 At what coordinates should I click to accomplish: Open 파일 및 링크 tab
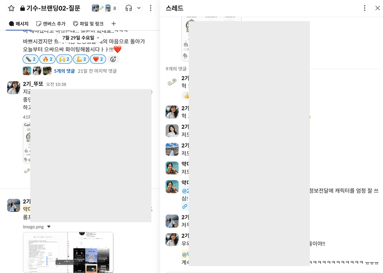point(88,24)
